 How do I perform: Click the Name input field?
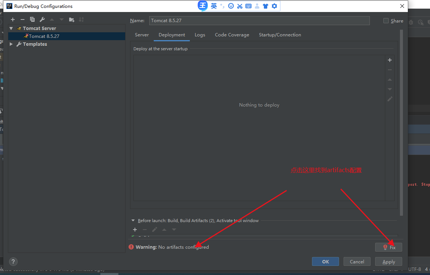[x=259, y=21]
